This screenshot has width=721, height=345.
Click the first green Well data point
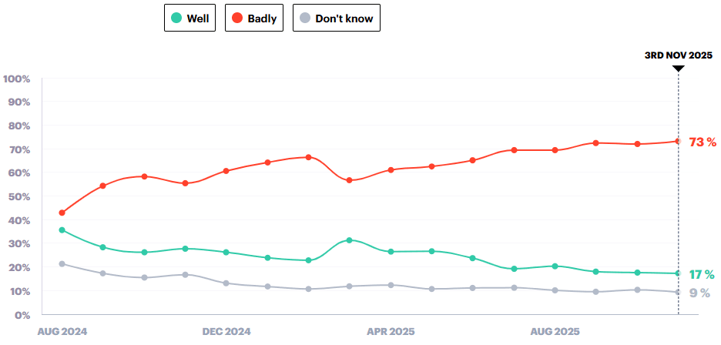point(62,230)
